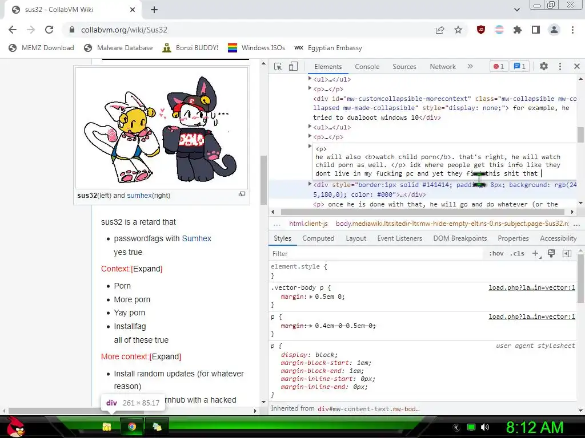Image resolution: width=585 pixels, height=438 pixels.
Task: Expand the .vector-body margin shorthand
Action: pos(311,297)
